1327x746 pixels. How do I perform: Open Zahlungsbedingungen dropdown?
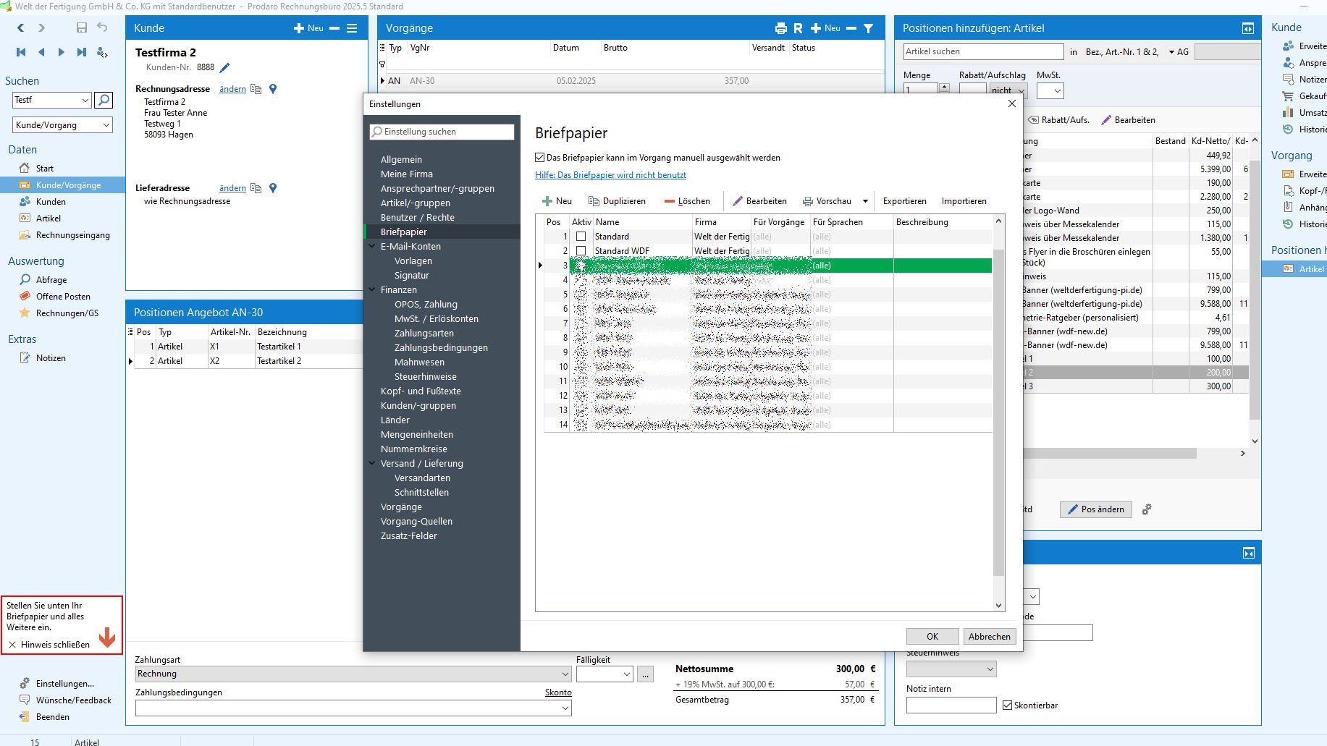(565, 708)
